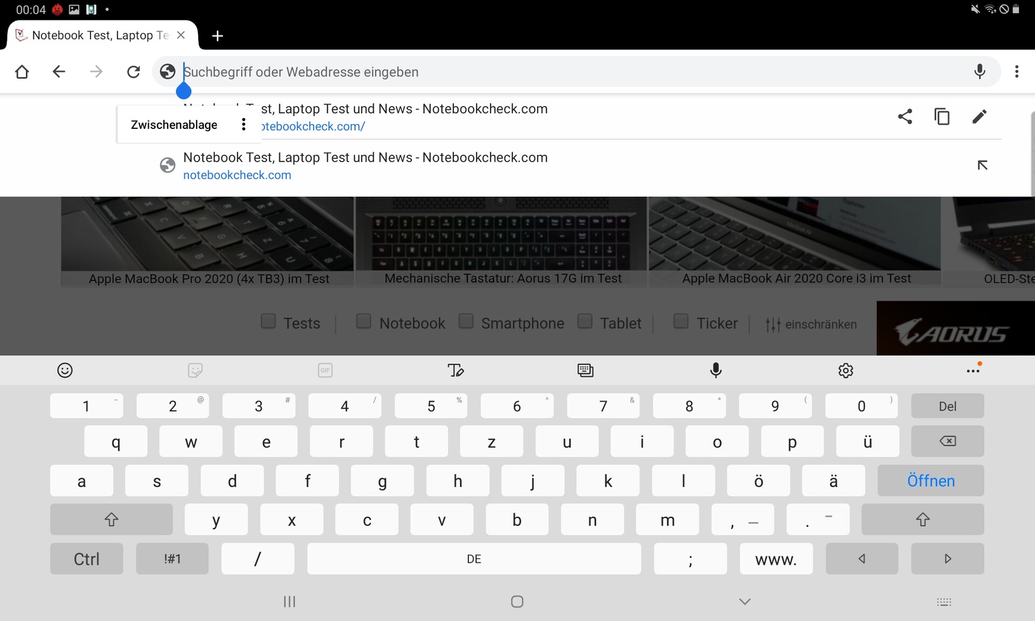Open emoji picker on keyboard
1035x621 pixels.
click(x=65, y=370)
